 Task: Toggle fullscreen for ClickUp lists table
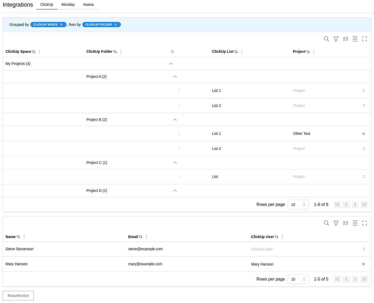364,39
